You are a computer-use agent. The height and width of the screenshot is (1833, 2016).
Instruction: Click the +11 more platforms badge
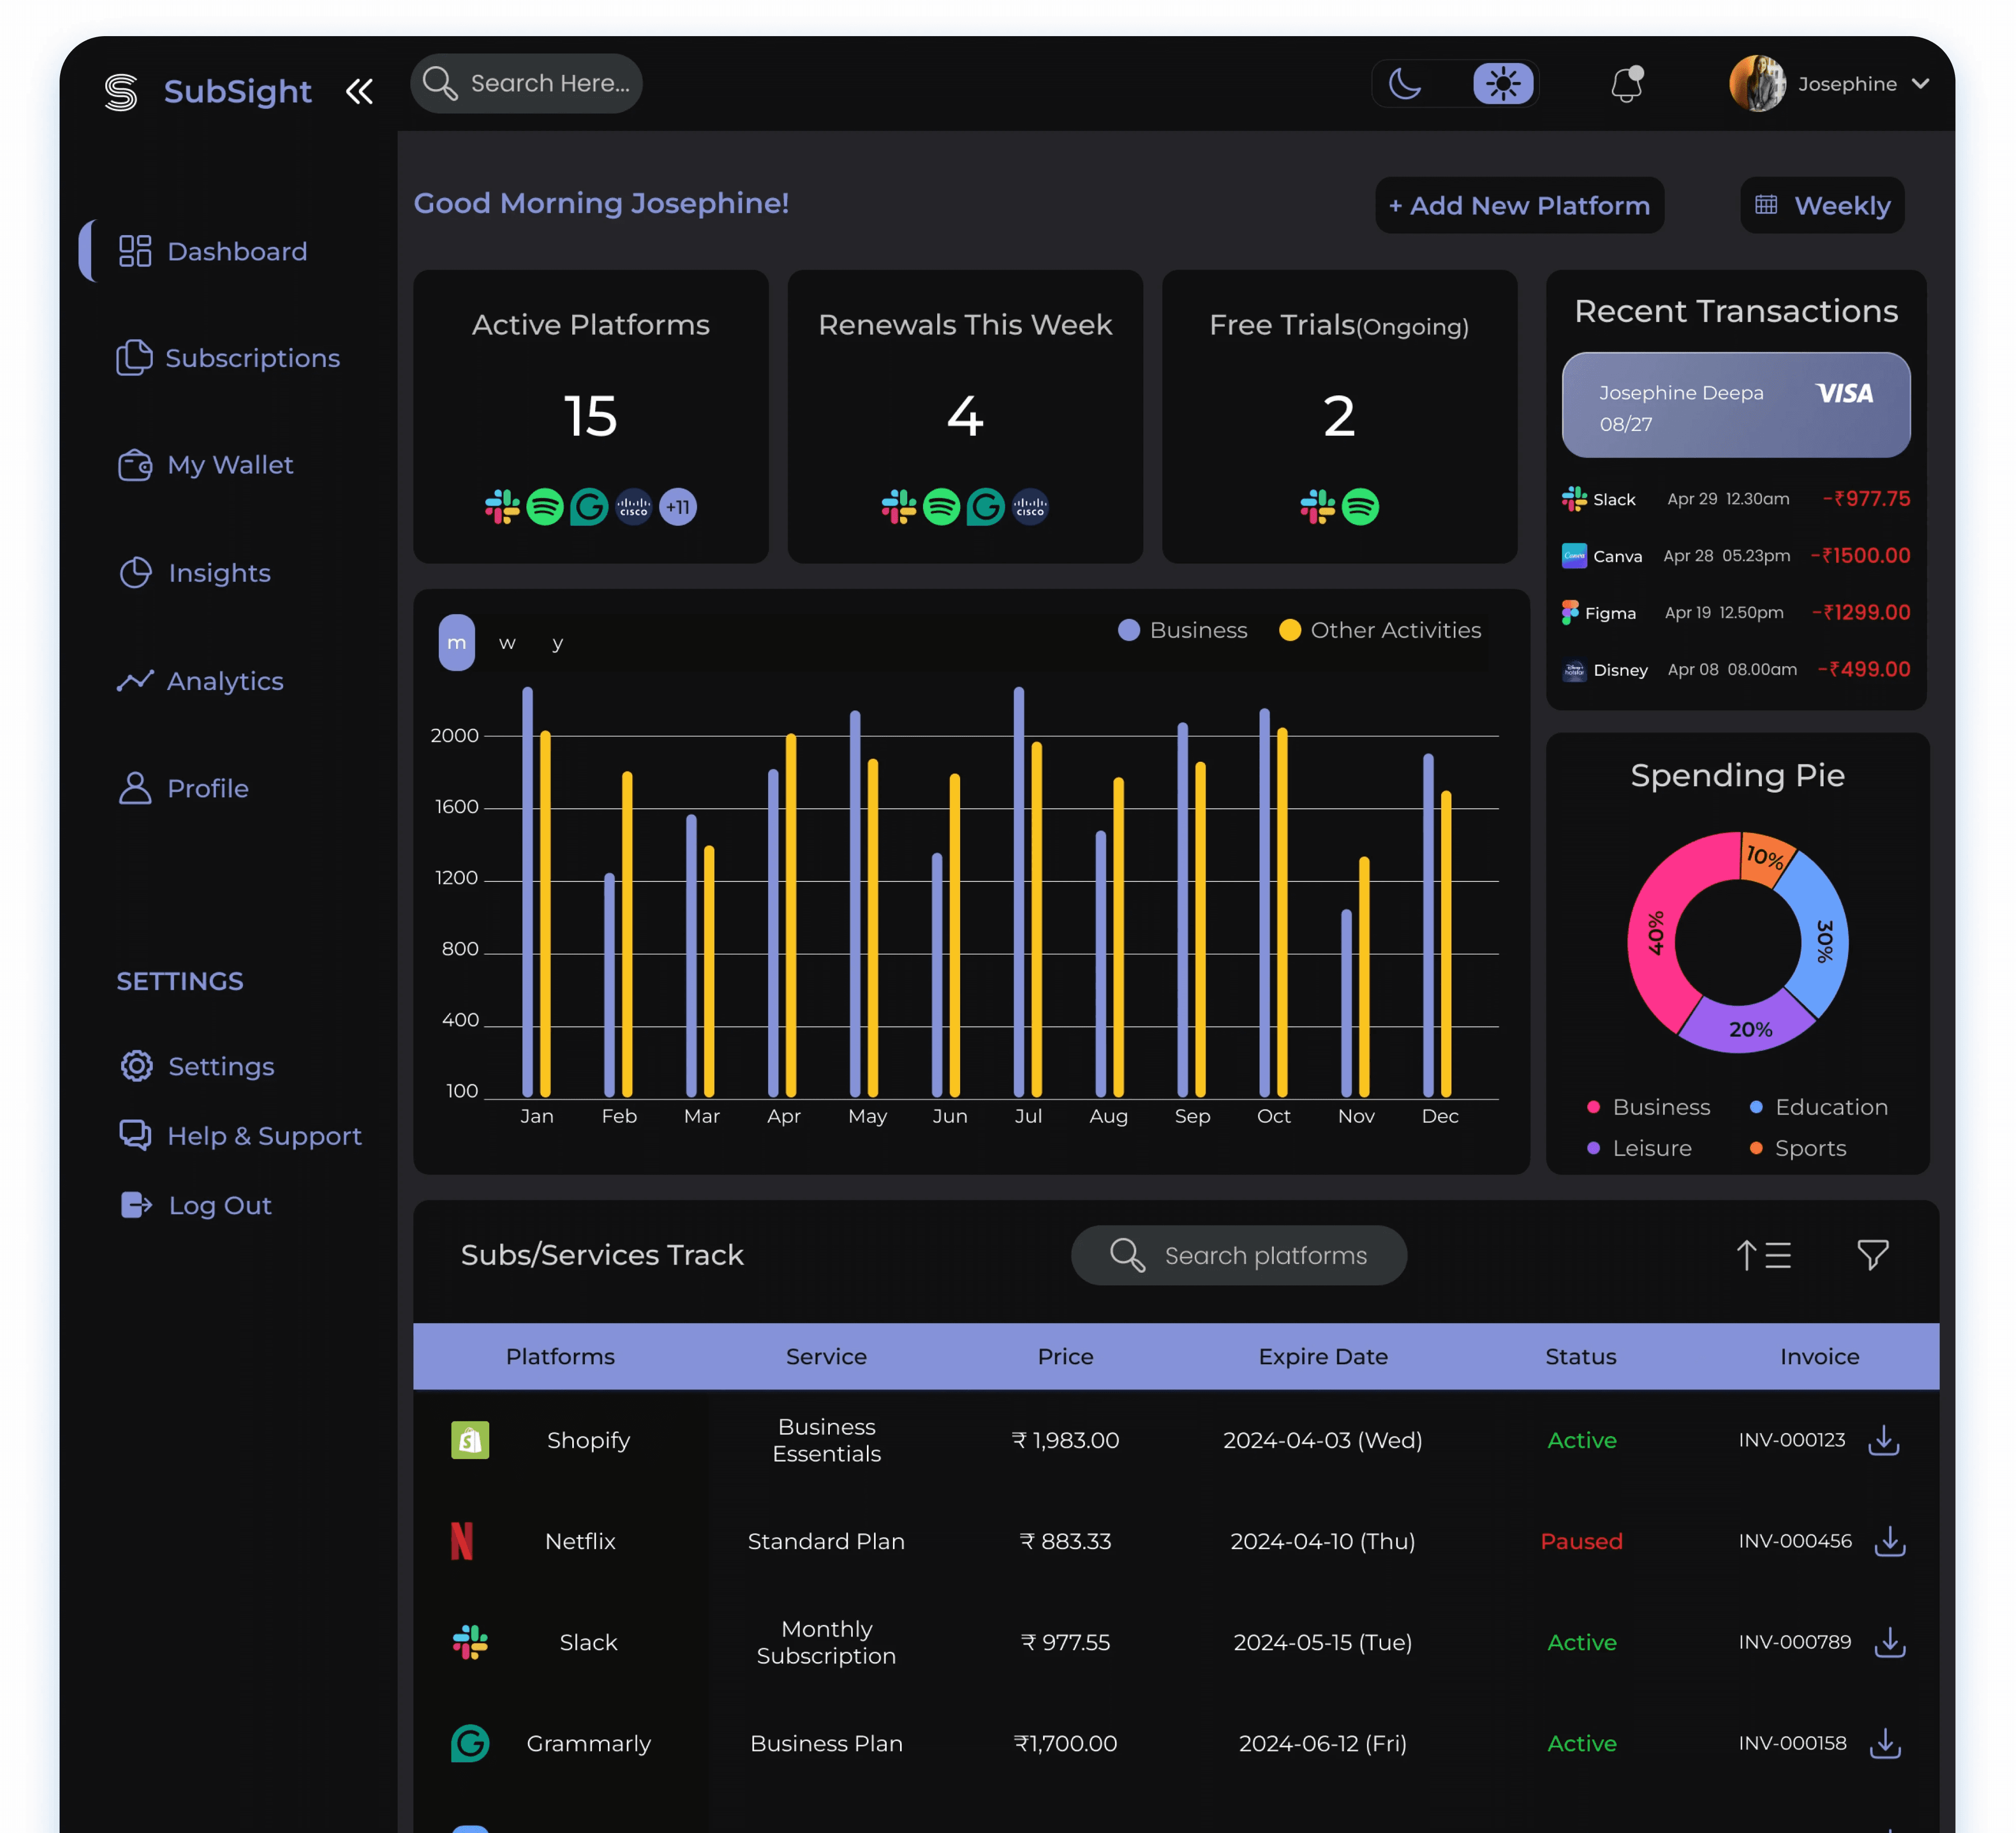point(678,507)
